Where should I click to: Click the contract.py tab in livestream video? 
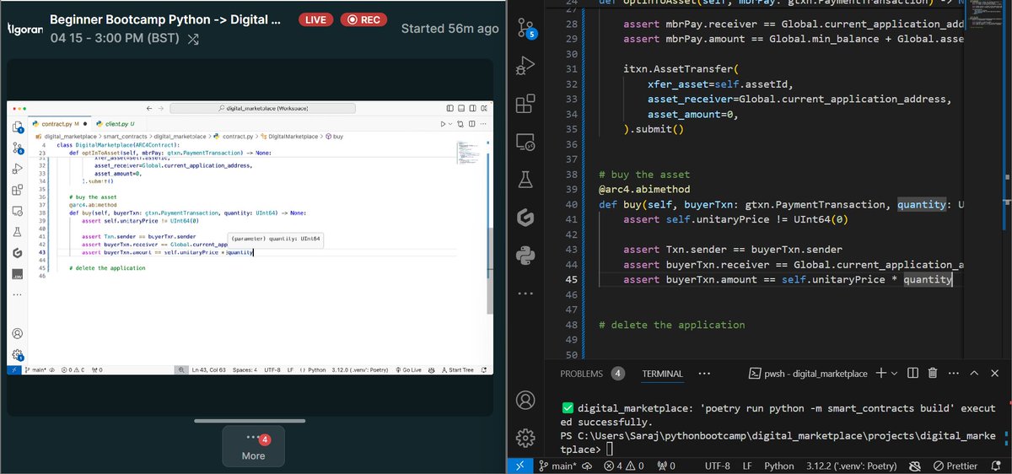[x=60, y=124]
